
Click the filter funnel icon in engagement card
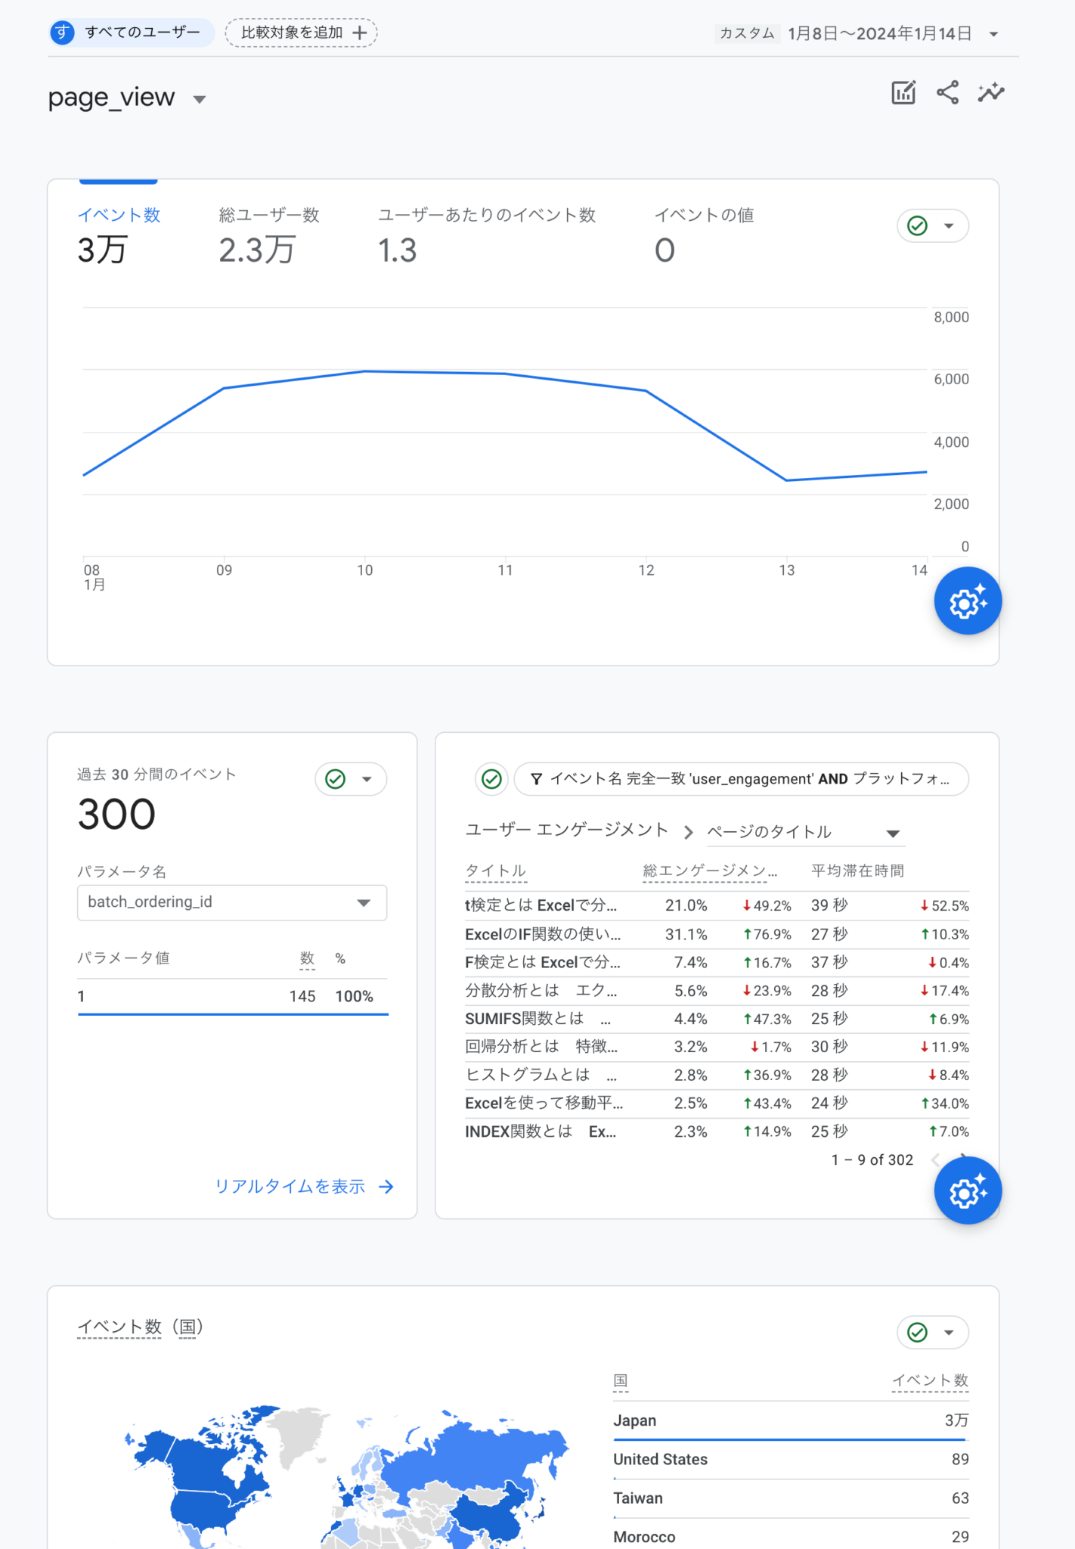pos(536,779)
